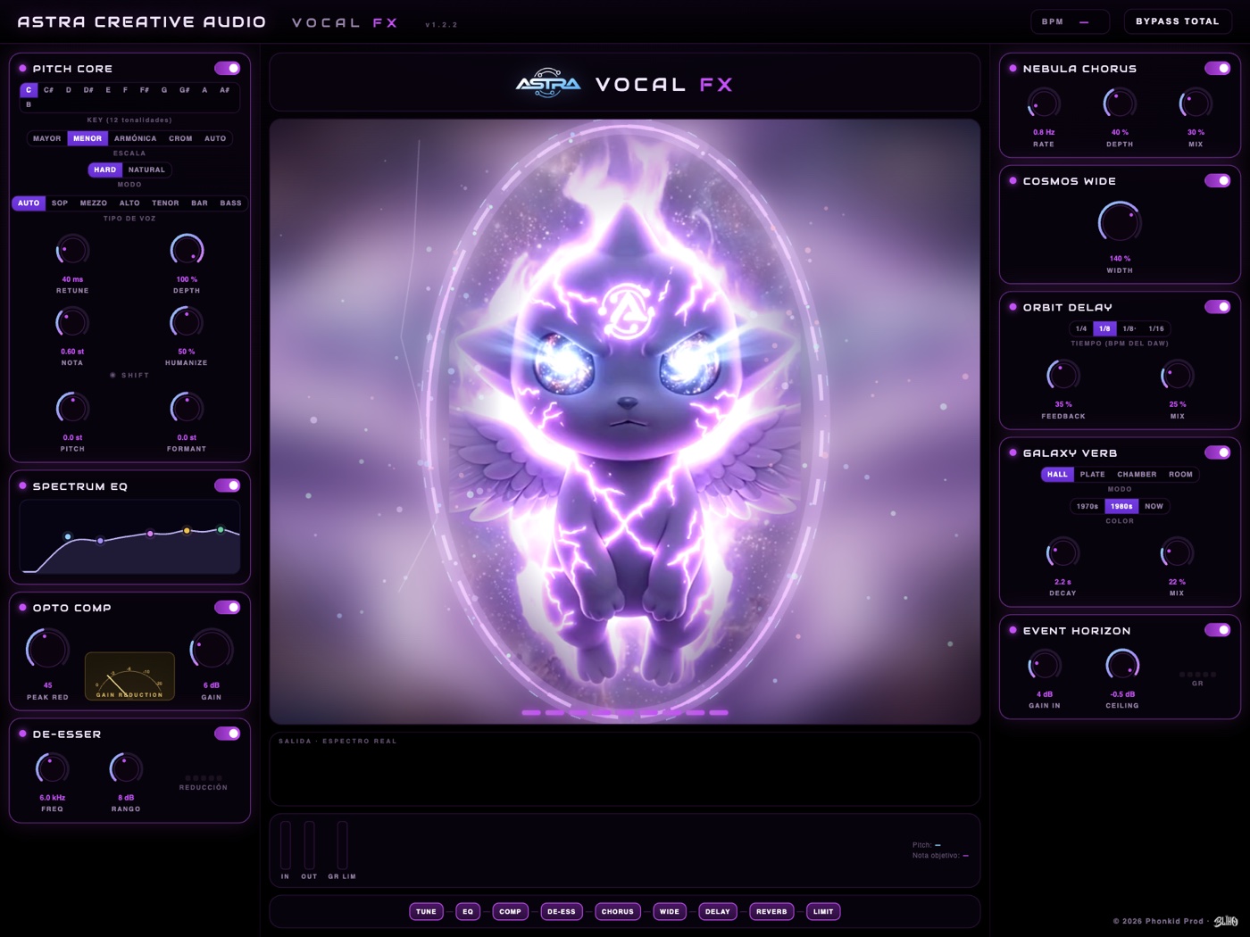This screenshot has width=1250, height=937.
Task: Select the TUNE button in the effect chain
Action: [x=427, y=911]
